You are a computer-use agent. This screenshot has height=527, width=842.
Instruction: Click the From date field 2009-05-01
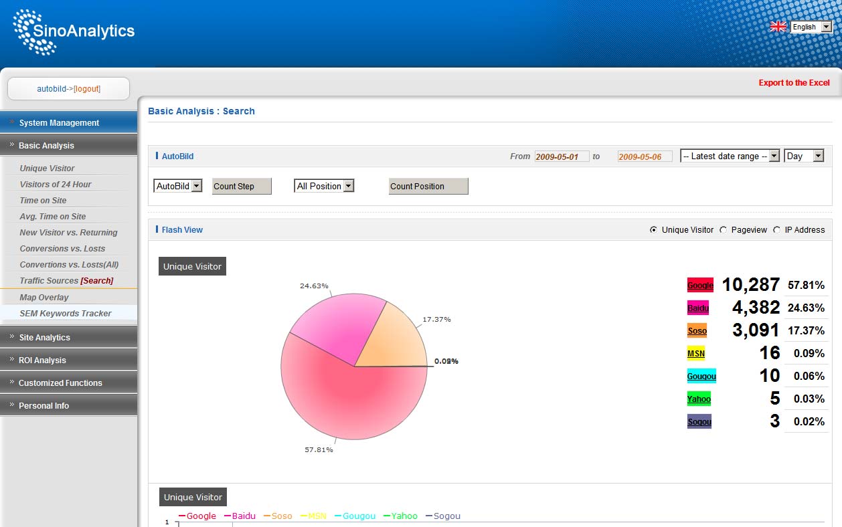tap(562, 156)
